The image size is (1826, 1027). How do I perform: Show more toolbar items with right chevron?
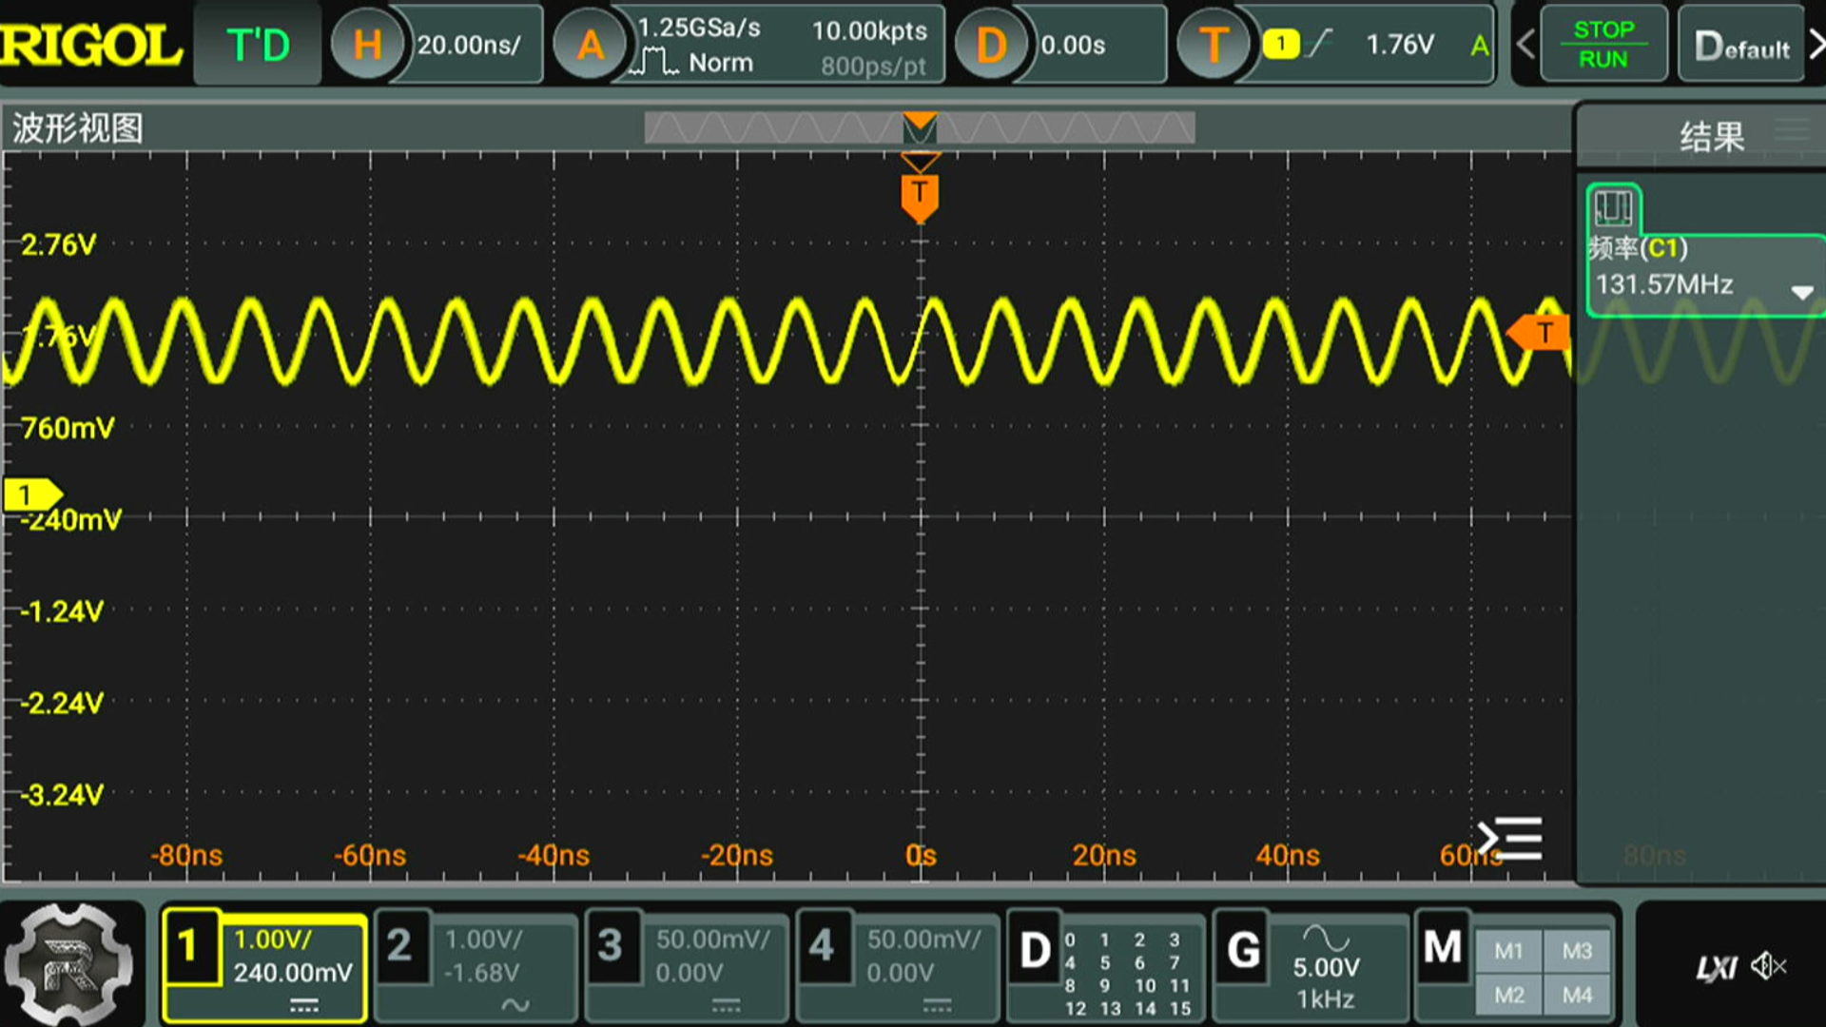1816,45
